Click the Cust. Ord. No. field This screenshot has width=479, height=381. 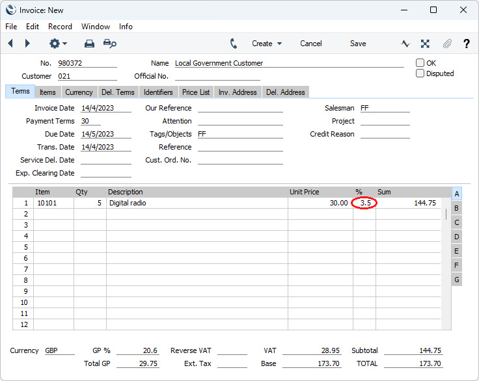[240, 160]
